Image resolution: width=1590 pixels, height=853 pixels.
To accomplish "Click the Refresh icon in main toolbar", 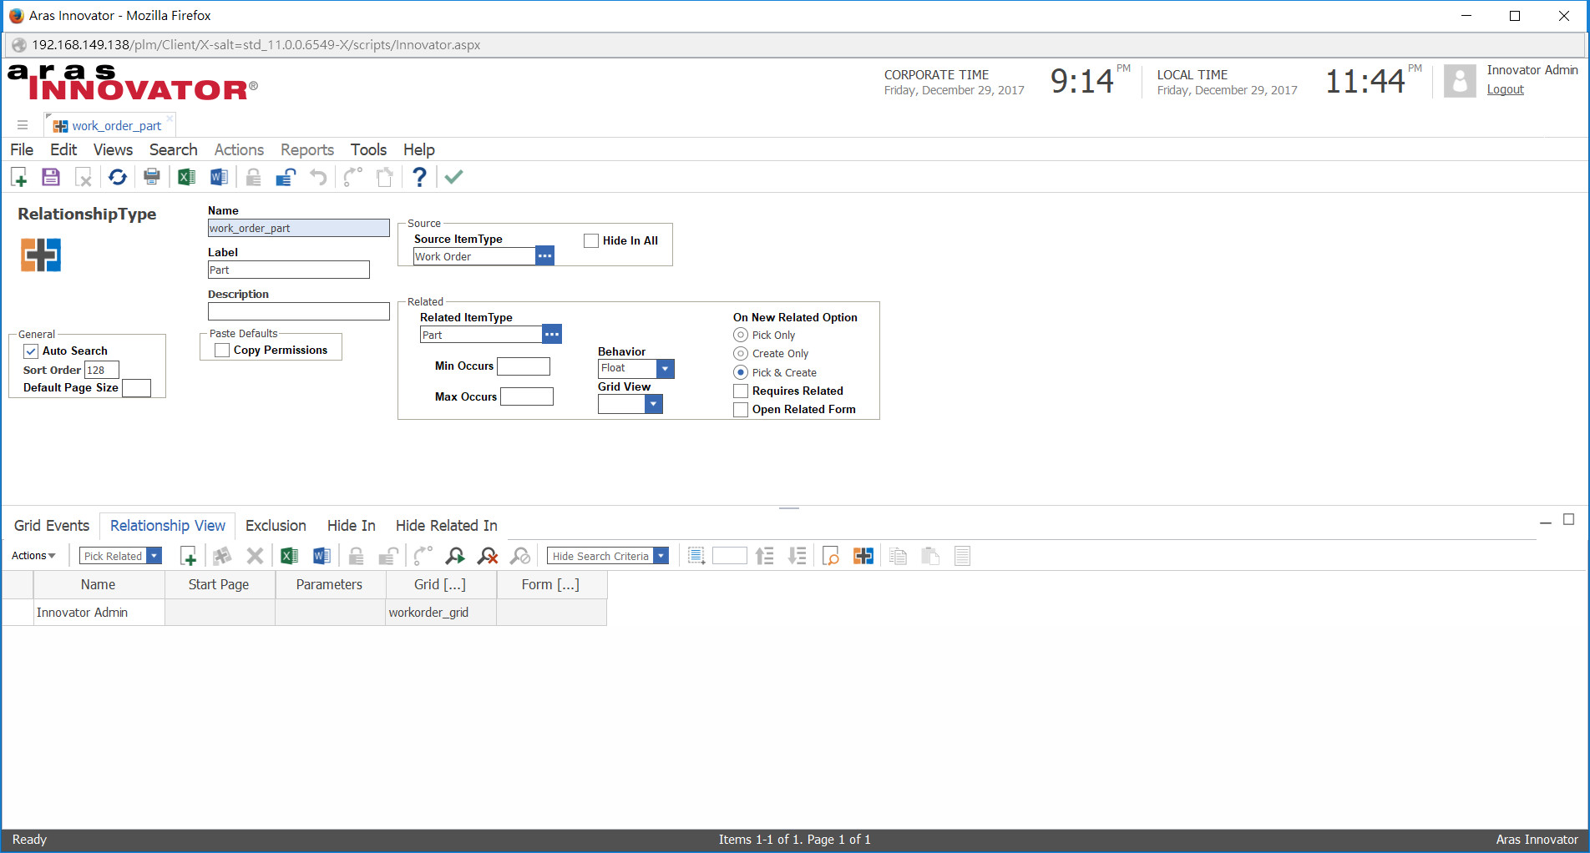I will 118,177.
